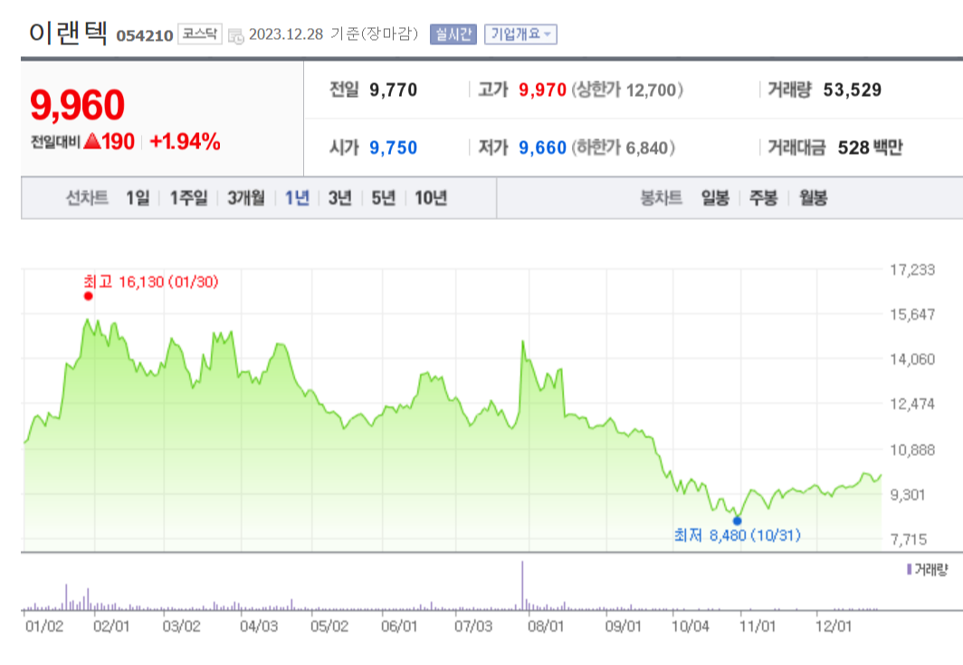Click the 시가 value 9,750

click(393, 148)
